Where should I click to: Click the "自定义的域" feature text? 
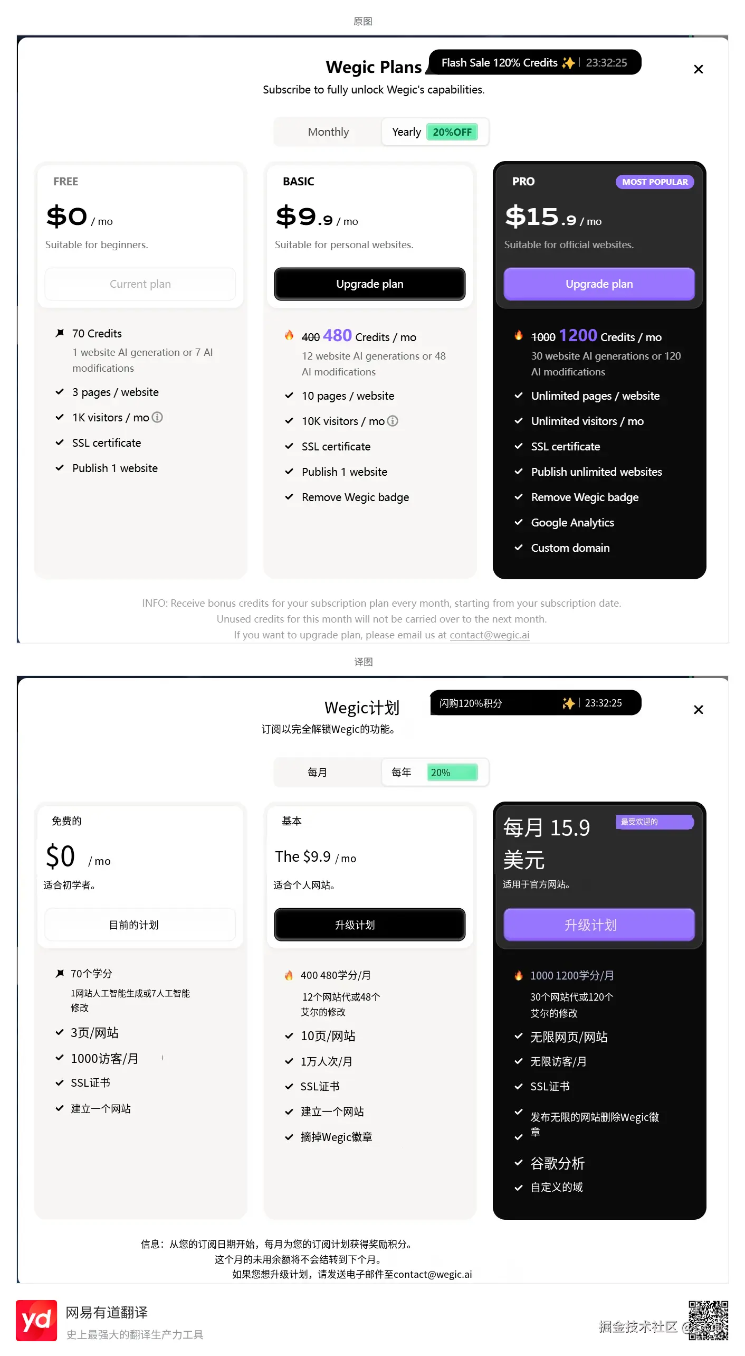point(556,1188)
